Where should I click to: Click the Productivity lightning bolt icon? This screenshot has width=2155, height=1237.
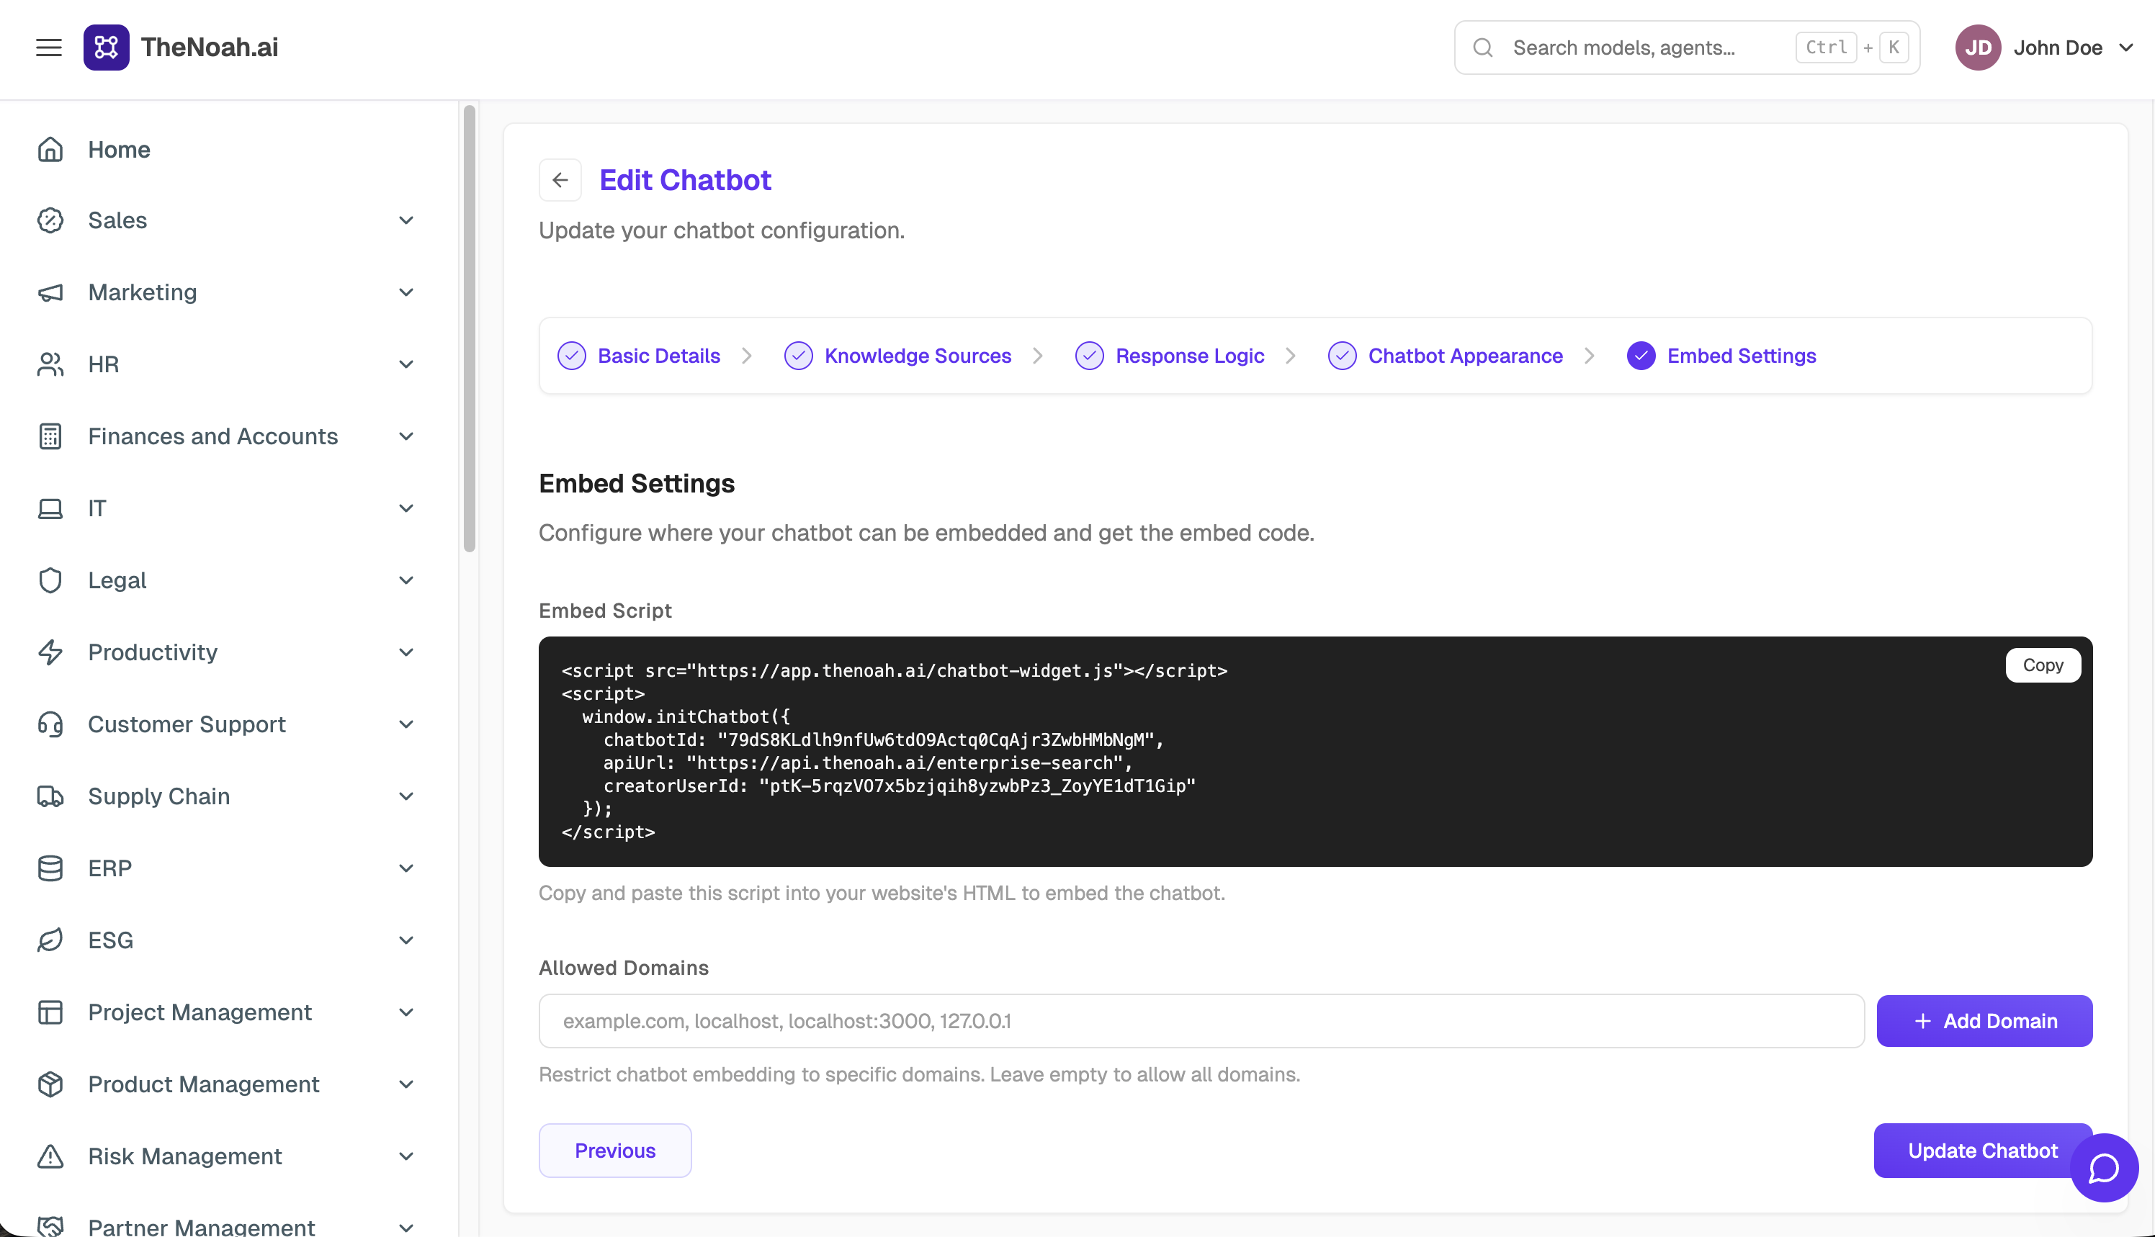pos(50,652)
